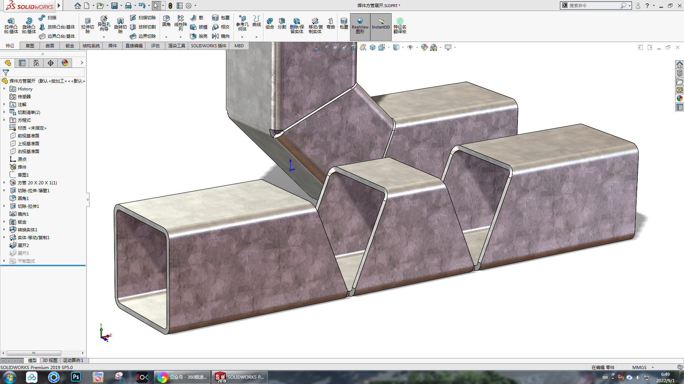Expand the History folder in feature tree
Image resolution: width=684 pixels, height=384 pixels.
coord(4,89)
